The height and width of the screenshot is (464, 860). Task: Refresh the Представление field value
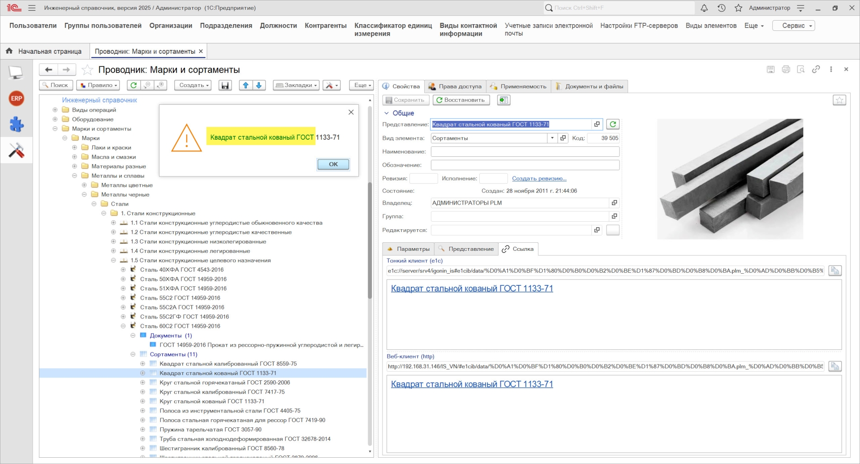(x=613, y=124)
